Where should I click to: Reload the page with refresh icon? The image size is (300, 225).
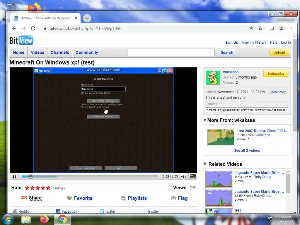[33, 28]
